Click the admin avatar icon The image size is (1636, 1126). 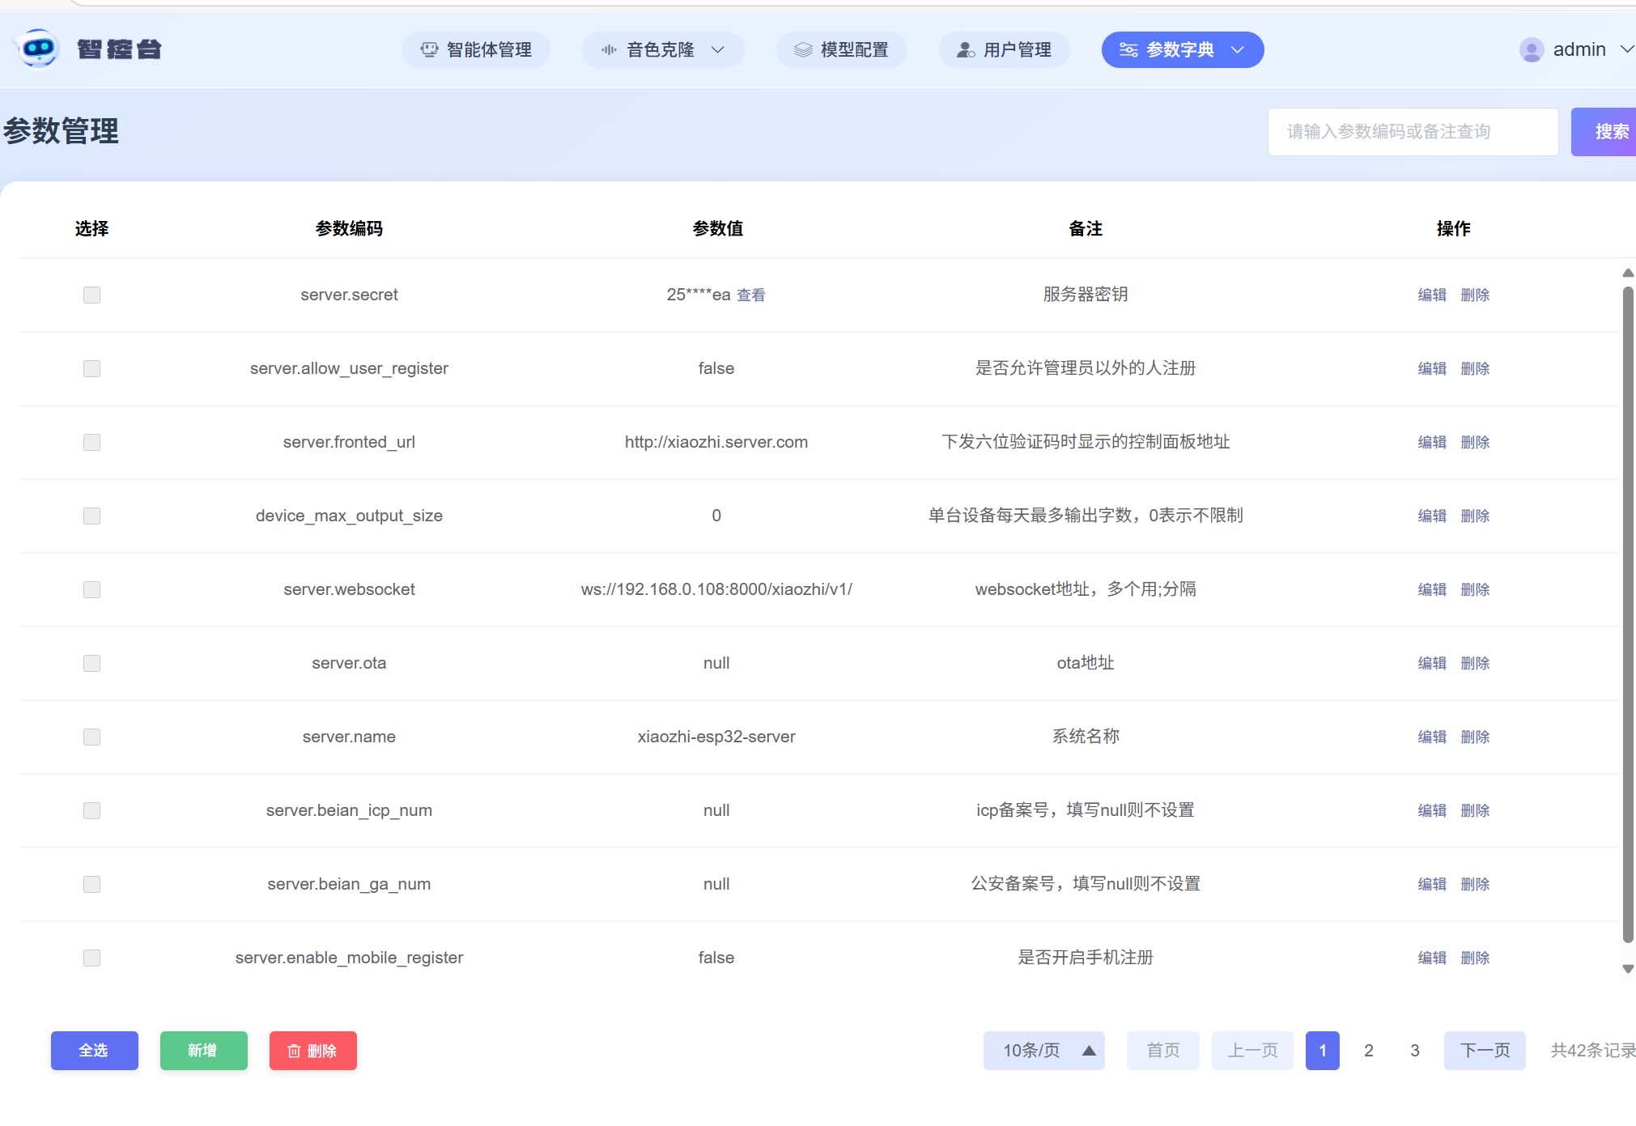pyautogui.click(x=1531, y=50)
